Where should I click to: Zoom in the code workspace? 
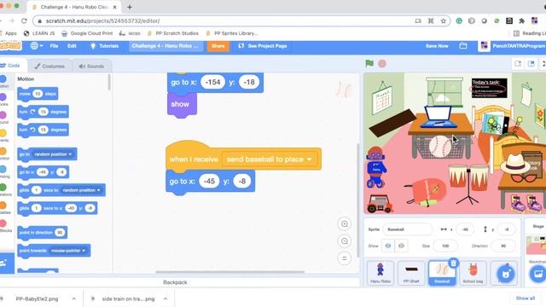point(345,224)
